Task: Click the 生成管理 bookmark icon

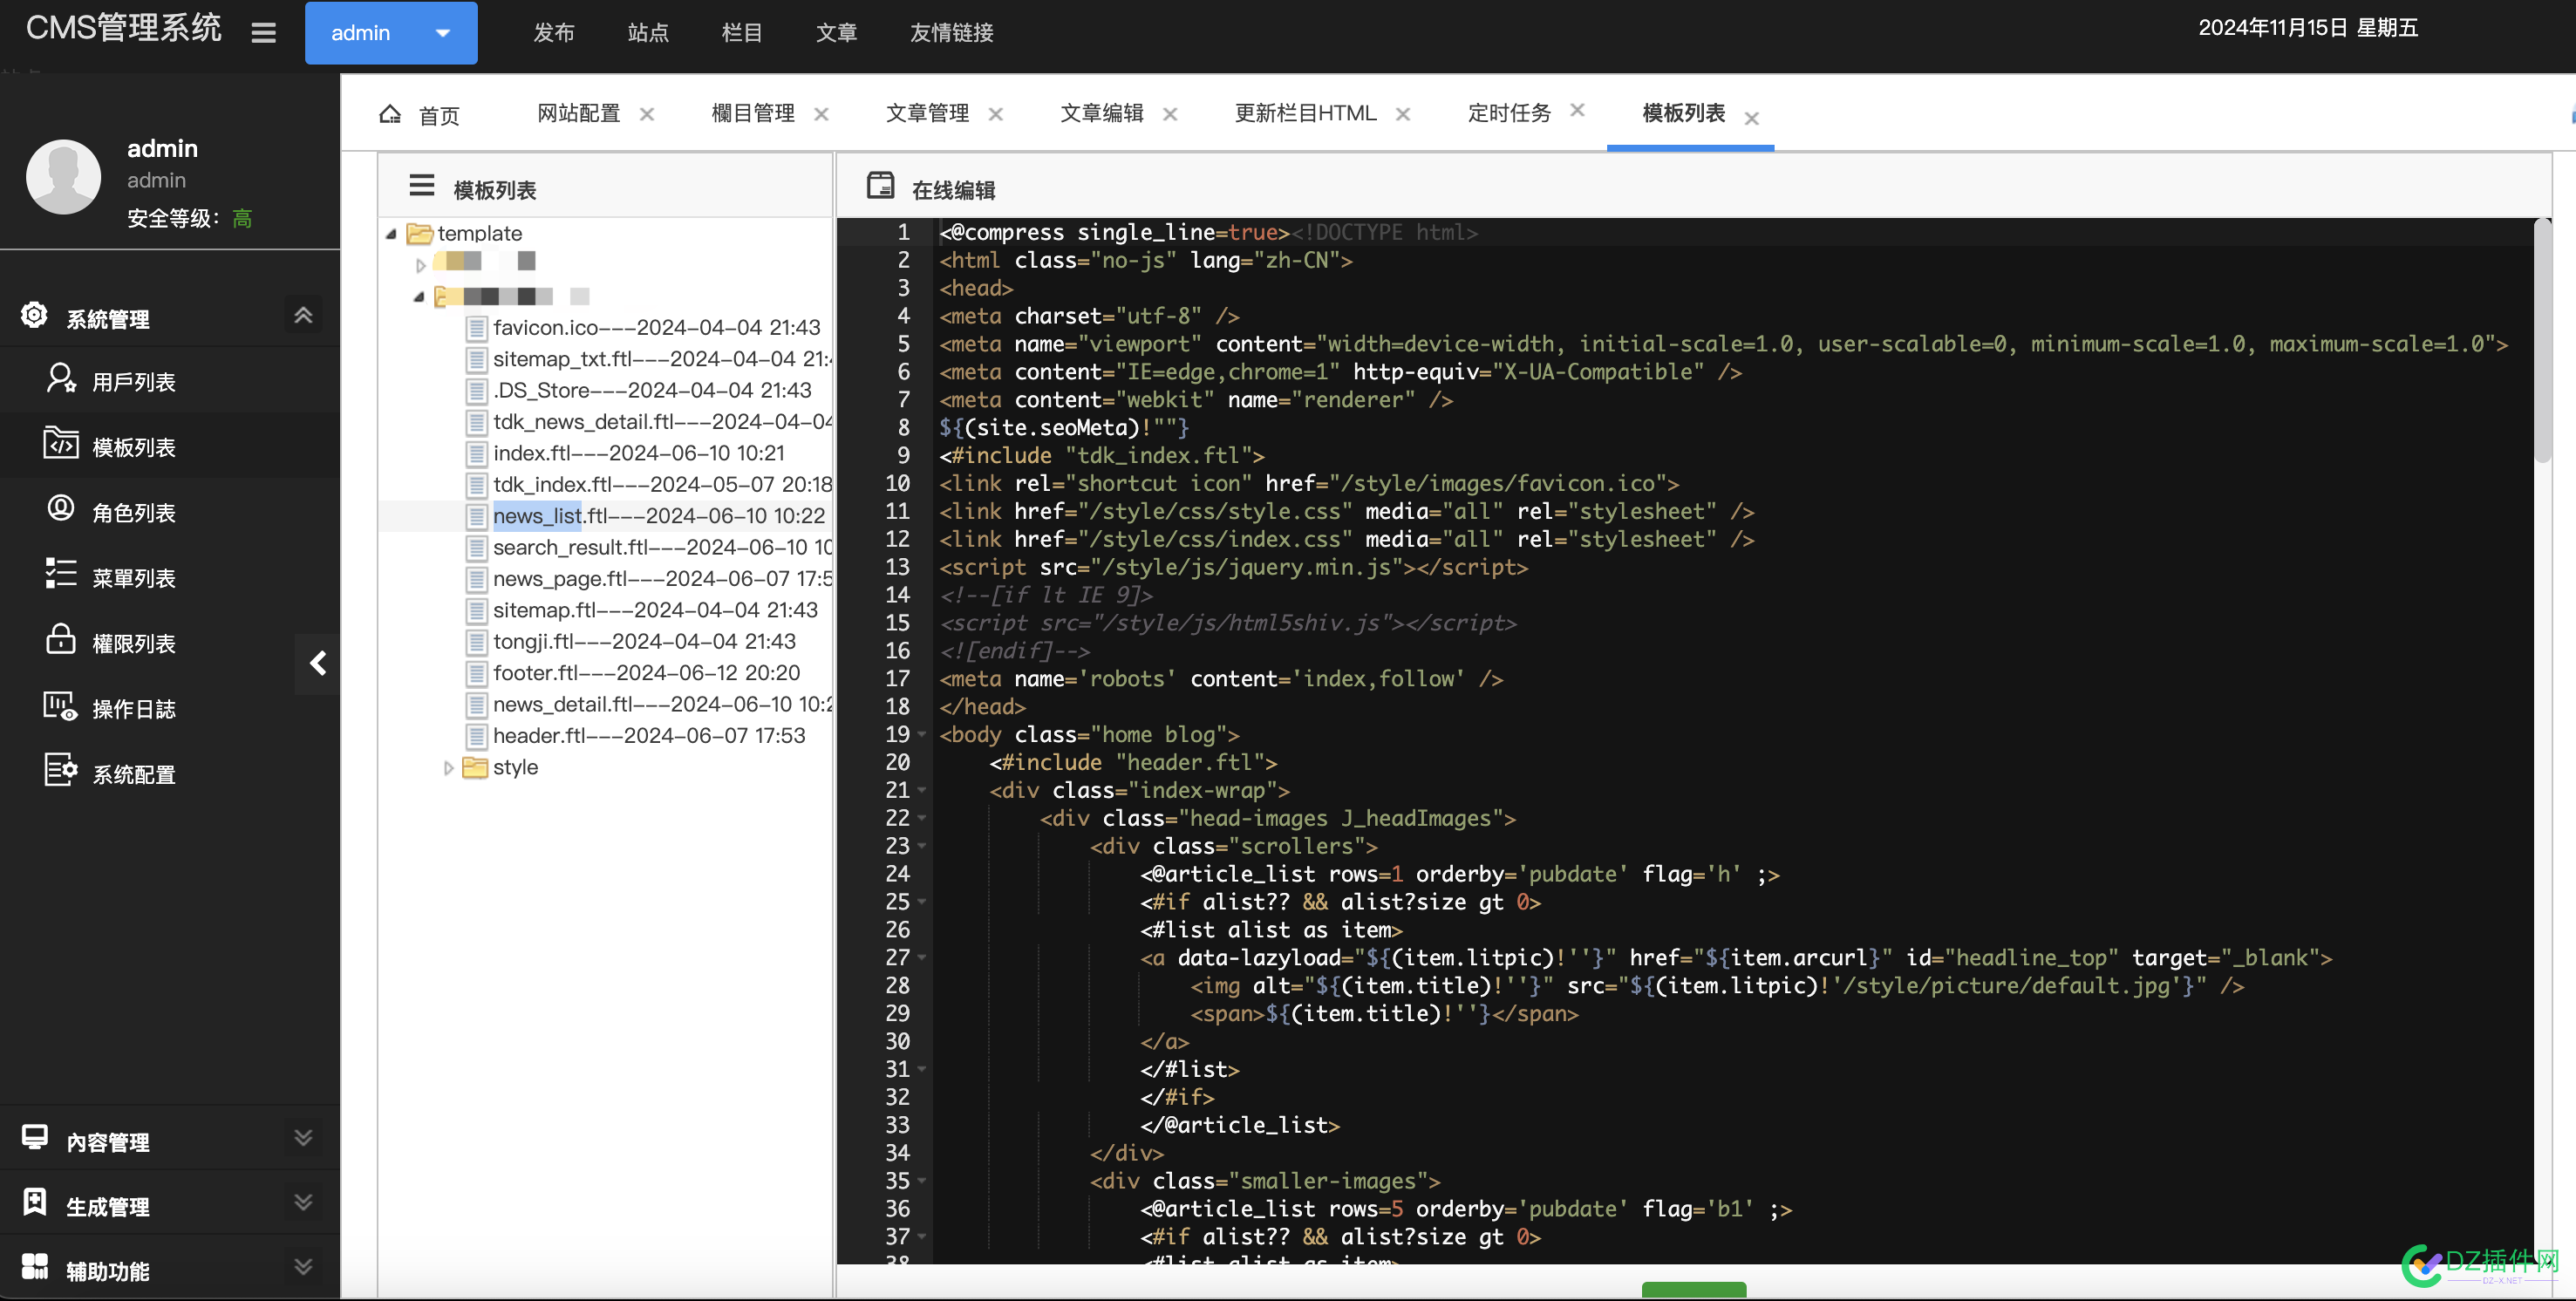Action: pyautogui.click(x=35, y=1202)
